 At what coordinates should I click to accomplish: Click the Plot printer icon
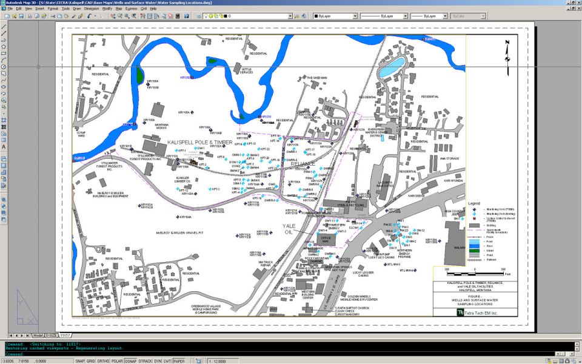click(x=30, y=16)
